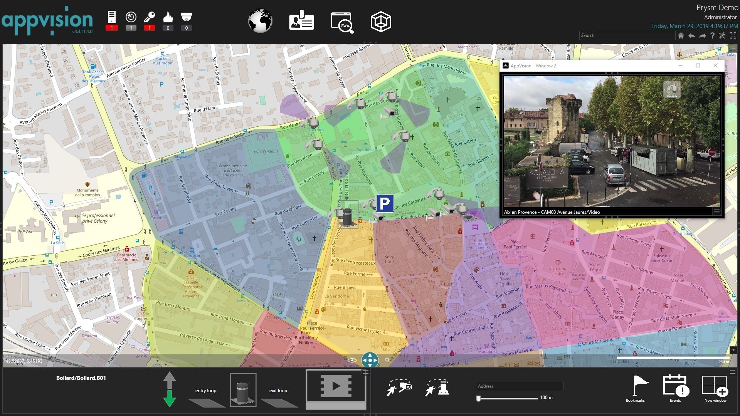Viewport: 740px width, 416px height.
Task: Open the right bottom panel hamburger menu
Action: (x=733, y=372)
